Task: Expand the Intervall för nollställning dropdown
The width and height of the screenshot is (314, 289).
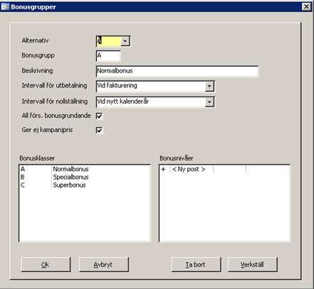Action: tap(209, 102)
